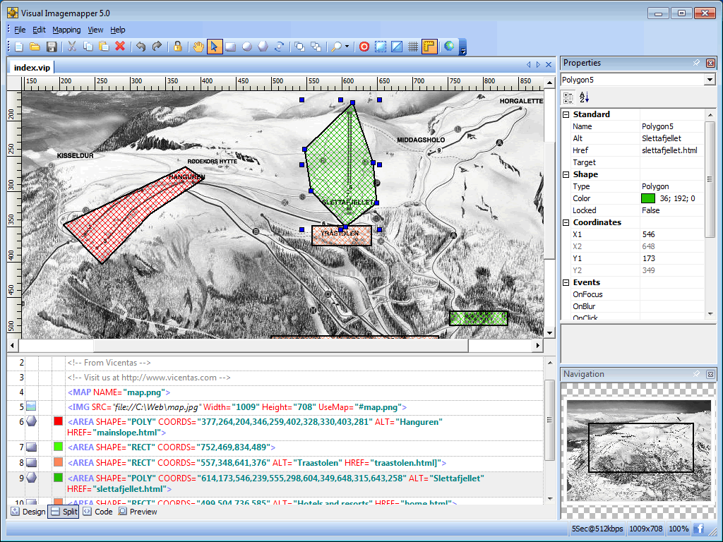Image resolution: width=723 pixels, height=542 pixels.
Task: Switch to Preview view
Action: tap(138, 512)
